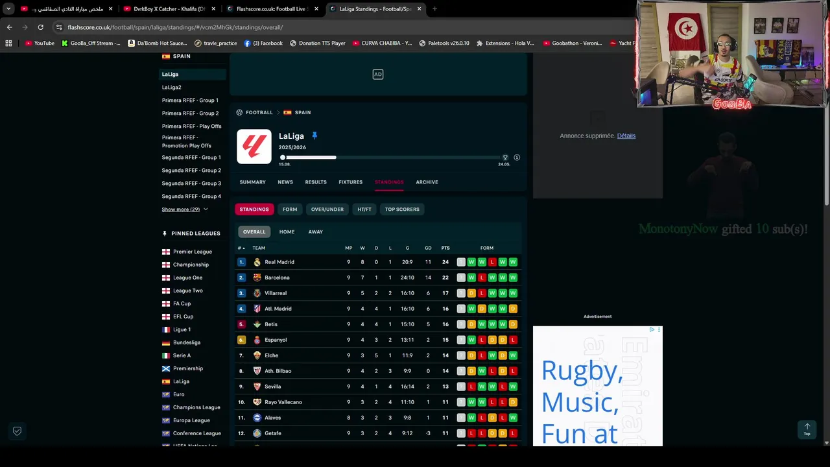Screen dimensions: 830x467
Task: Expand Show more (29) leagues list
Action: click(185, 210)
